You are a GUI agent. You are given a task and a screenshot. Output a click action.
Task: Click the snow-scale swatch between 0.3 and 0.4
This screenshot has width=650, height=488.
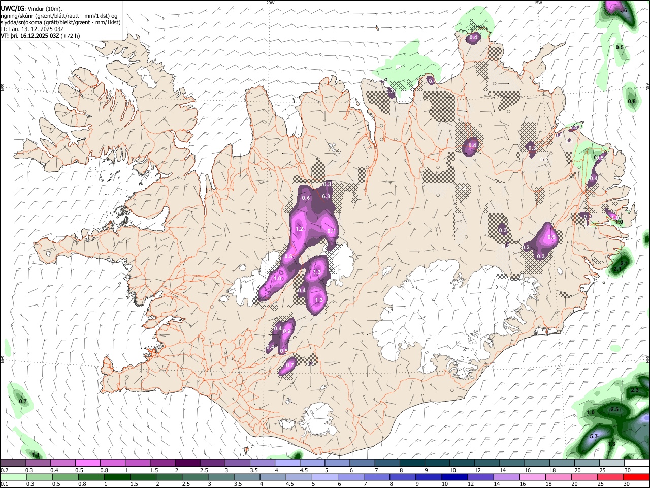[38, 463]
